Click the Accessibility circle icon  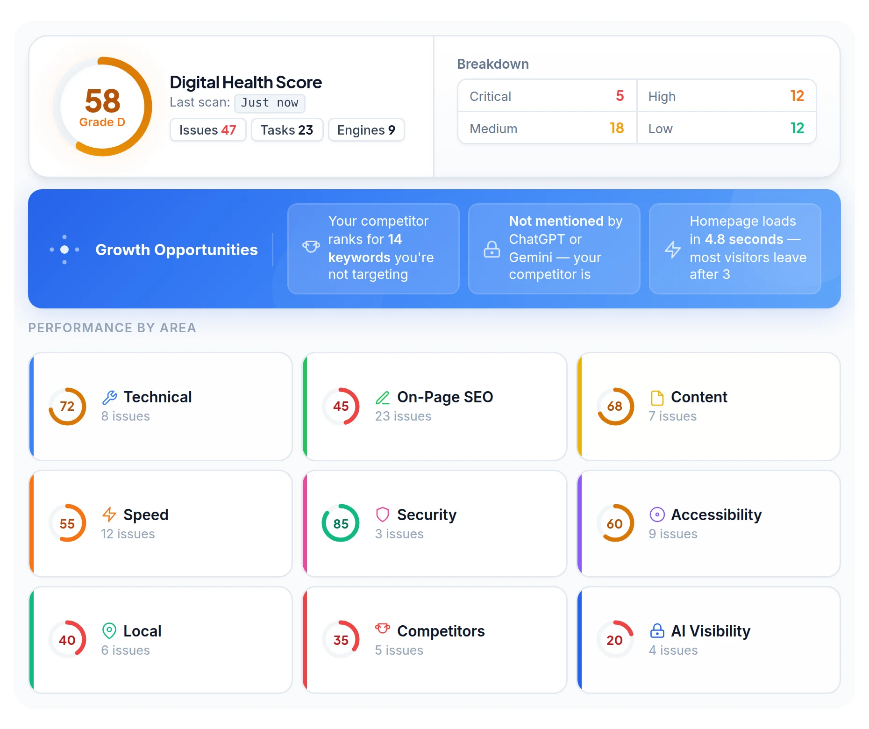(657, 515)
